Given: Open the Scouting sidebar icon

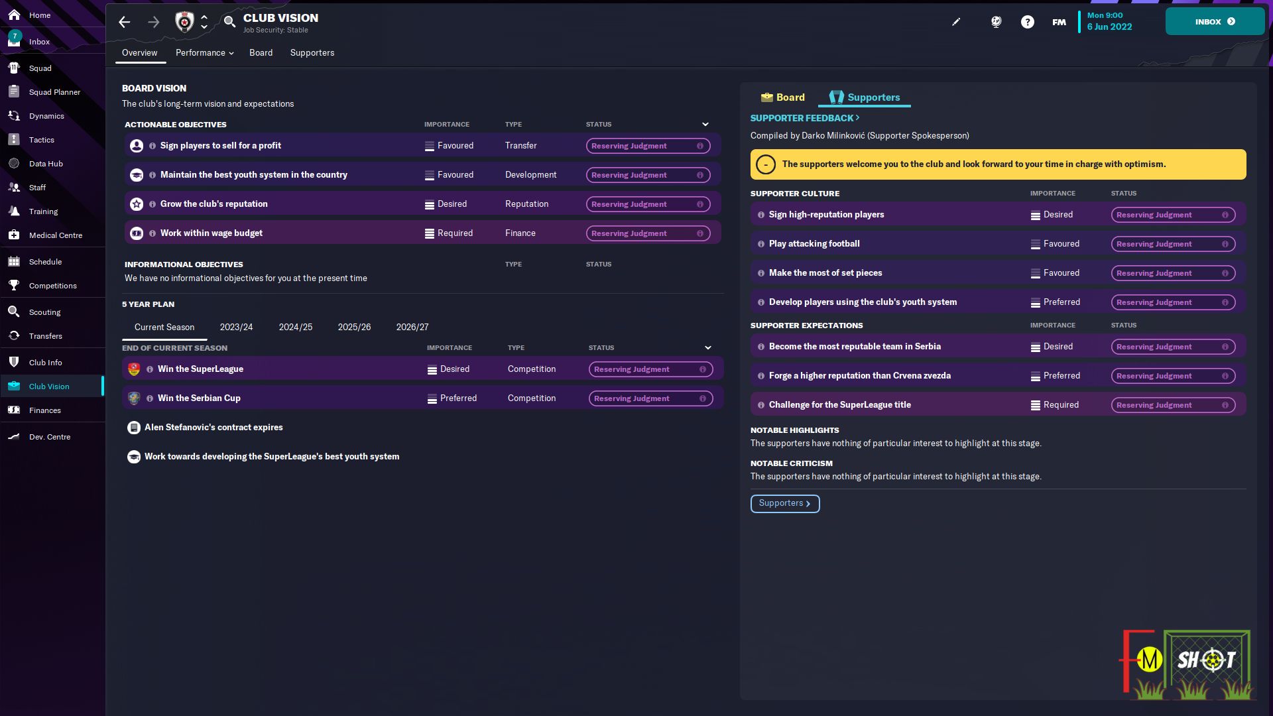Looking at the screenshot, I should tap(14, 312).
